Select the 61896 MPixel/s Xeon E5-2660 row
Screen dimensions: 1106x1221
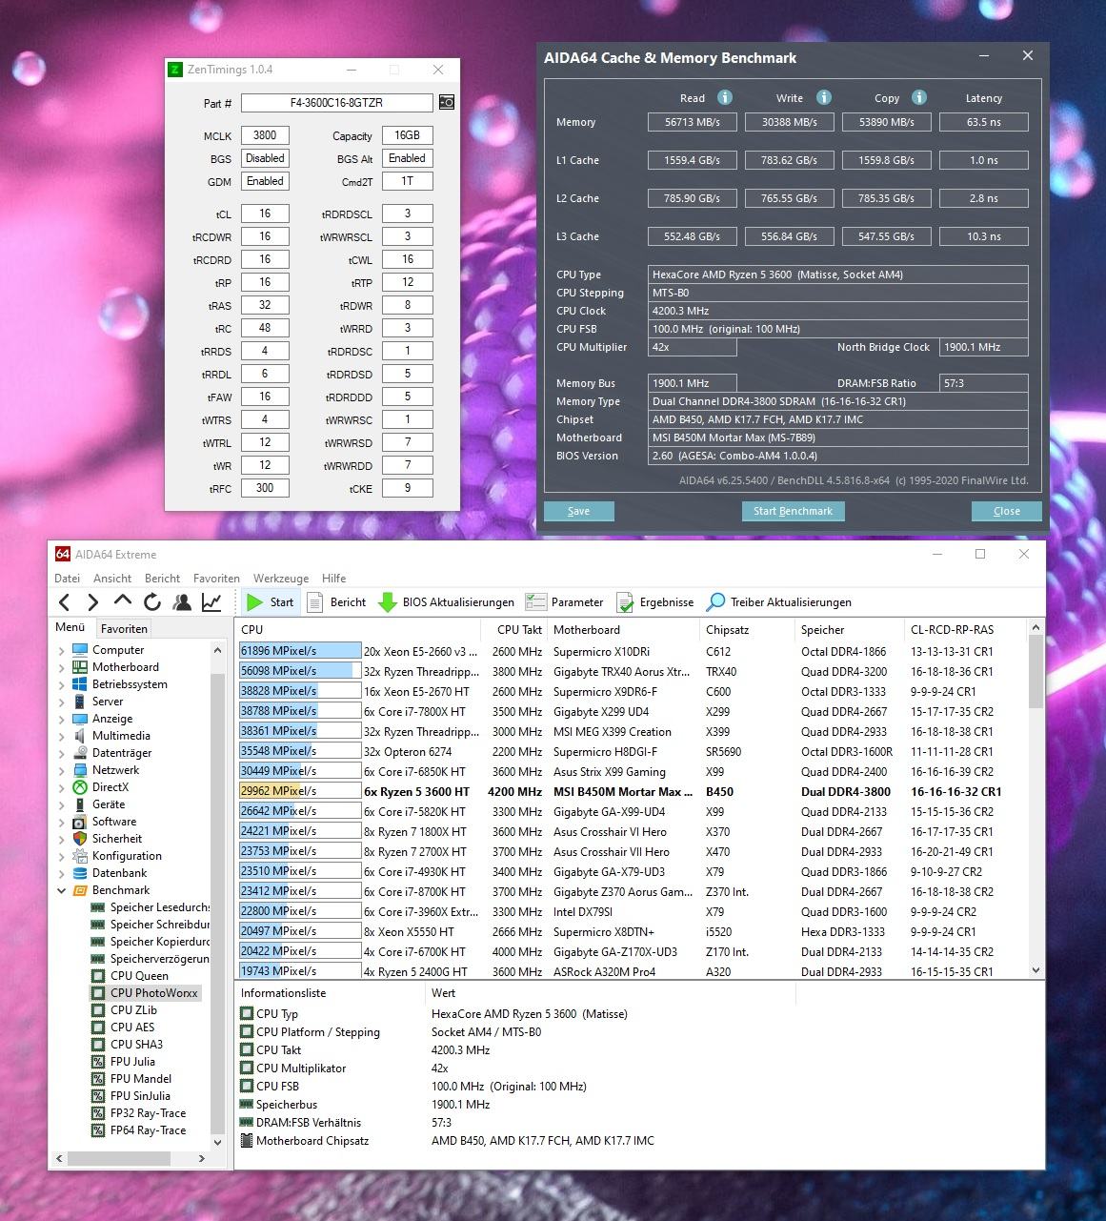pos(633,651)
